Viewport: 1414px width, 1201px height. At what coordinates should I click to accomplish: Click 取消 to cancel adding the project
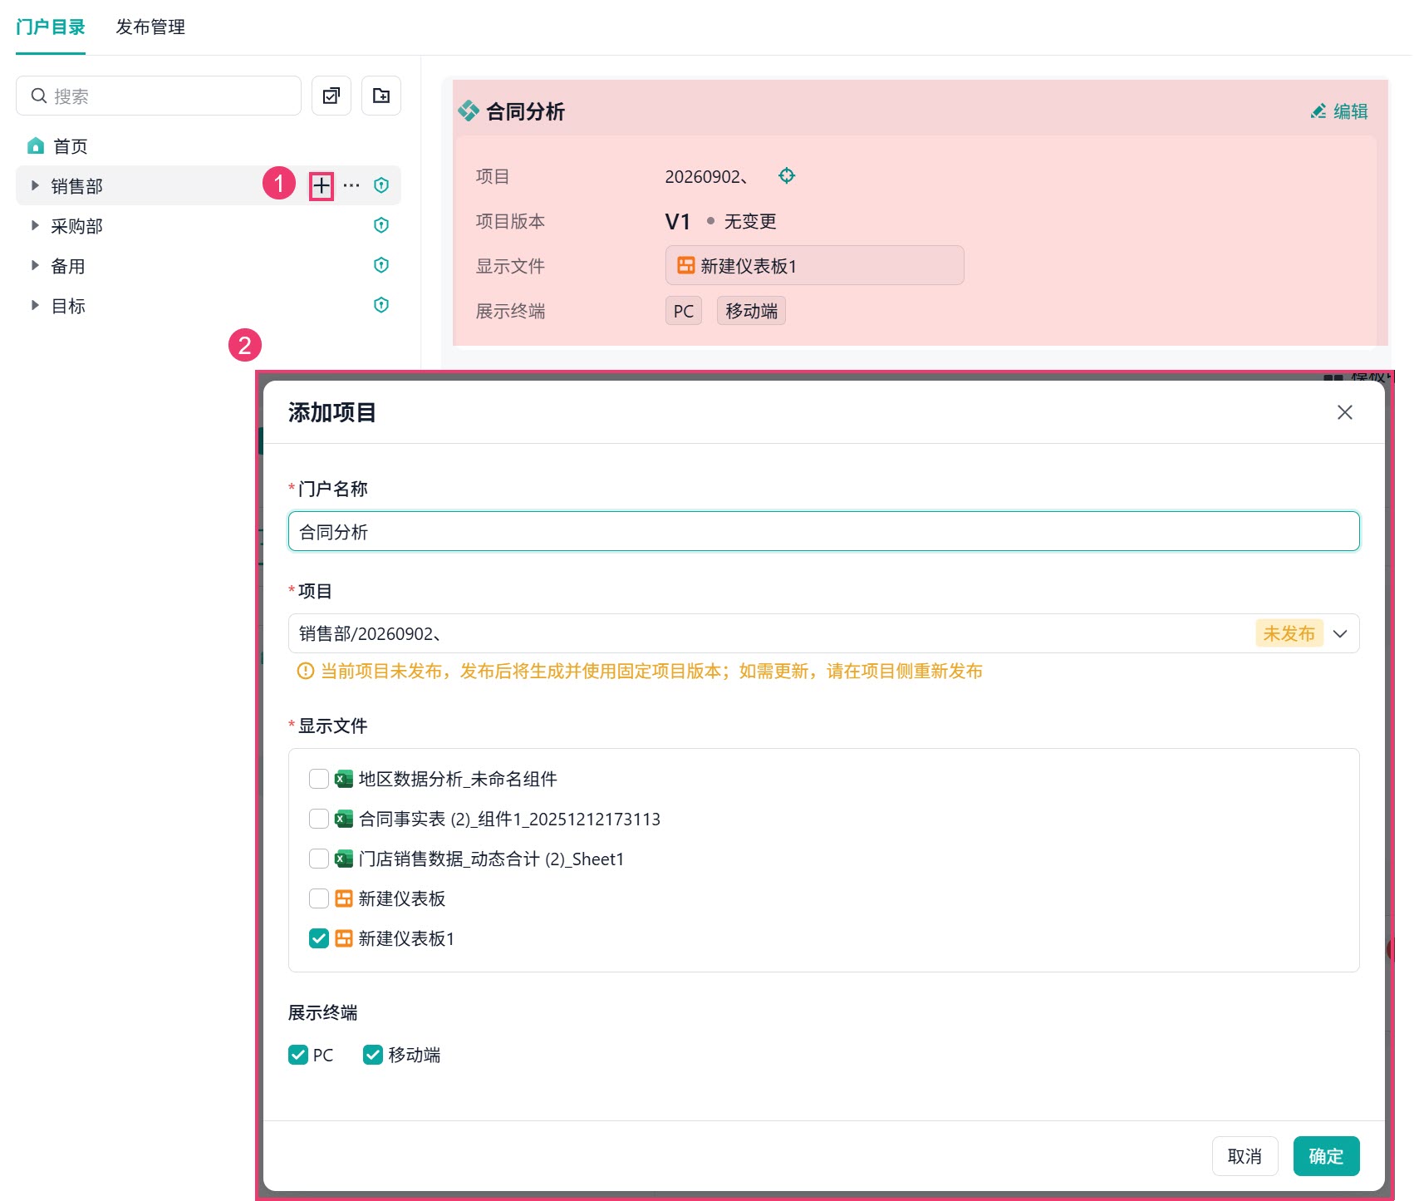tap(1245, 1156)
